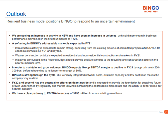
Task: Select the 'Outlook' slide title
Action: pyautogui.click(x=16, y=14)
